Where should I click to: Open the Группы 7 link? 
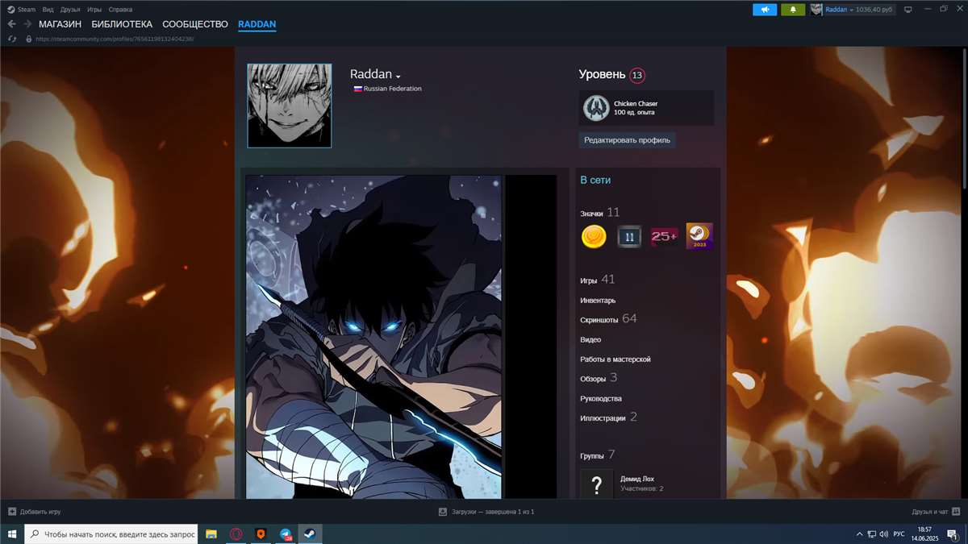tap(598, 455)
